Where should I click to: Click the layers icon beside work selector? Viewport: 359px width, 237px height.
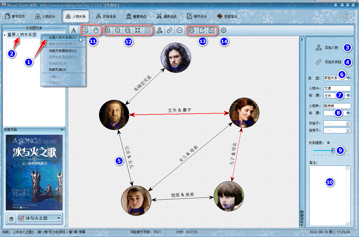pos(11,219)
